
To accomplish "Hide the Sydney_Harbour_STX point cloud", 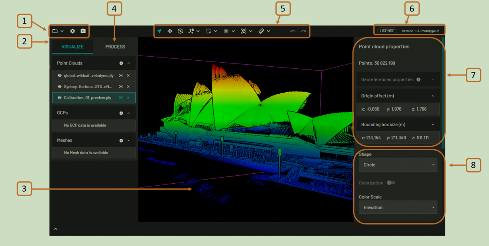I will pyautogui.click(x=59, y=87).
